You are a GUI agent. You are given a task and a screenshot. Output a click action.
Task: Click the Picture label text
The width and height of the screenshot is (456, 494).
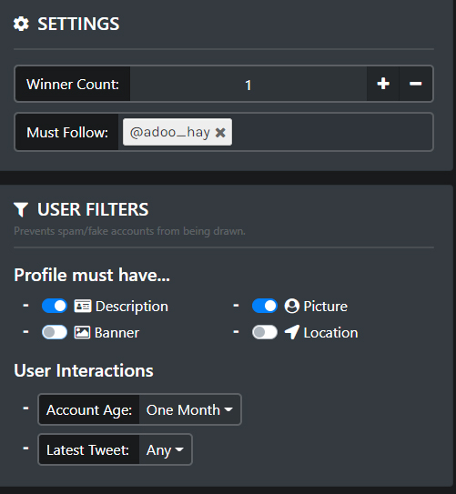point(326,307)
